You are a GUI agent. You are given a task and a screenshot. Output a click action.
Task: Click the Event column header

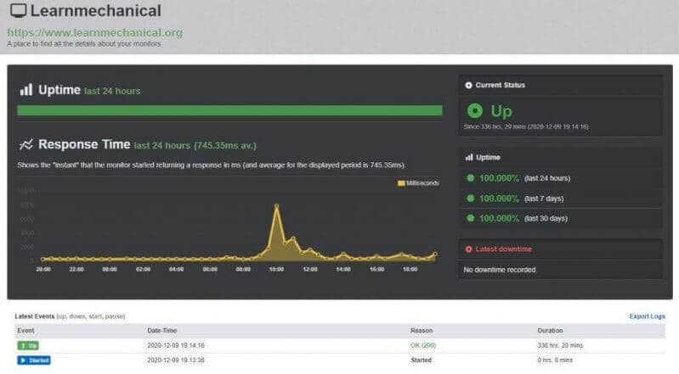25,331
